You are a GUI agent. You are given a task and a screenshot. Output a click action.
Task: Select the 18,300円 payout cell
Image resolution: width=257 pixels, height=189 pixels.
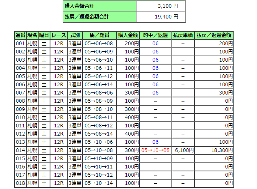pyautogui.click(x=215, y=150)
